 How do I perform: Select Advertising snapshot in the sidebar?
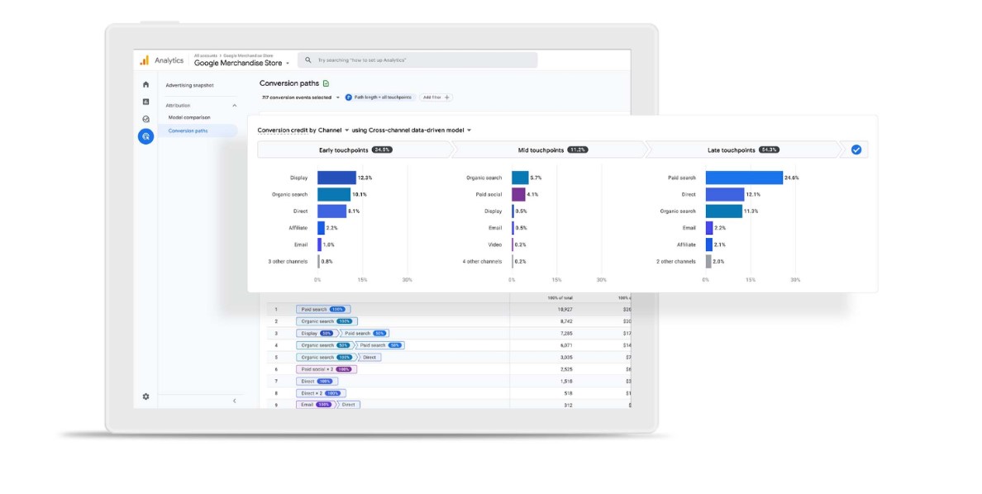tap(189, 85)
